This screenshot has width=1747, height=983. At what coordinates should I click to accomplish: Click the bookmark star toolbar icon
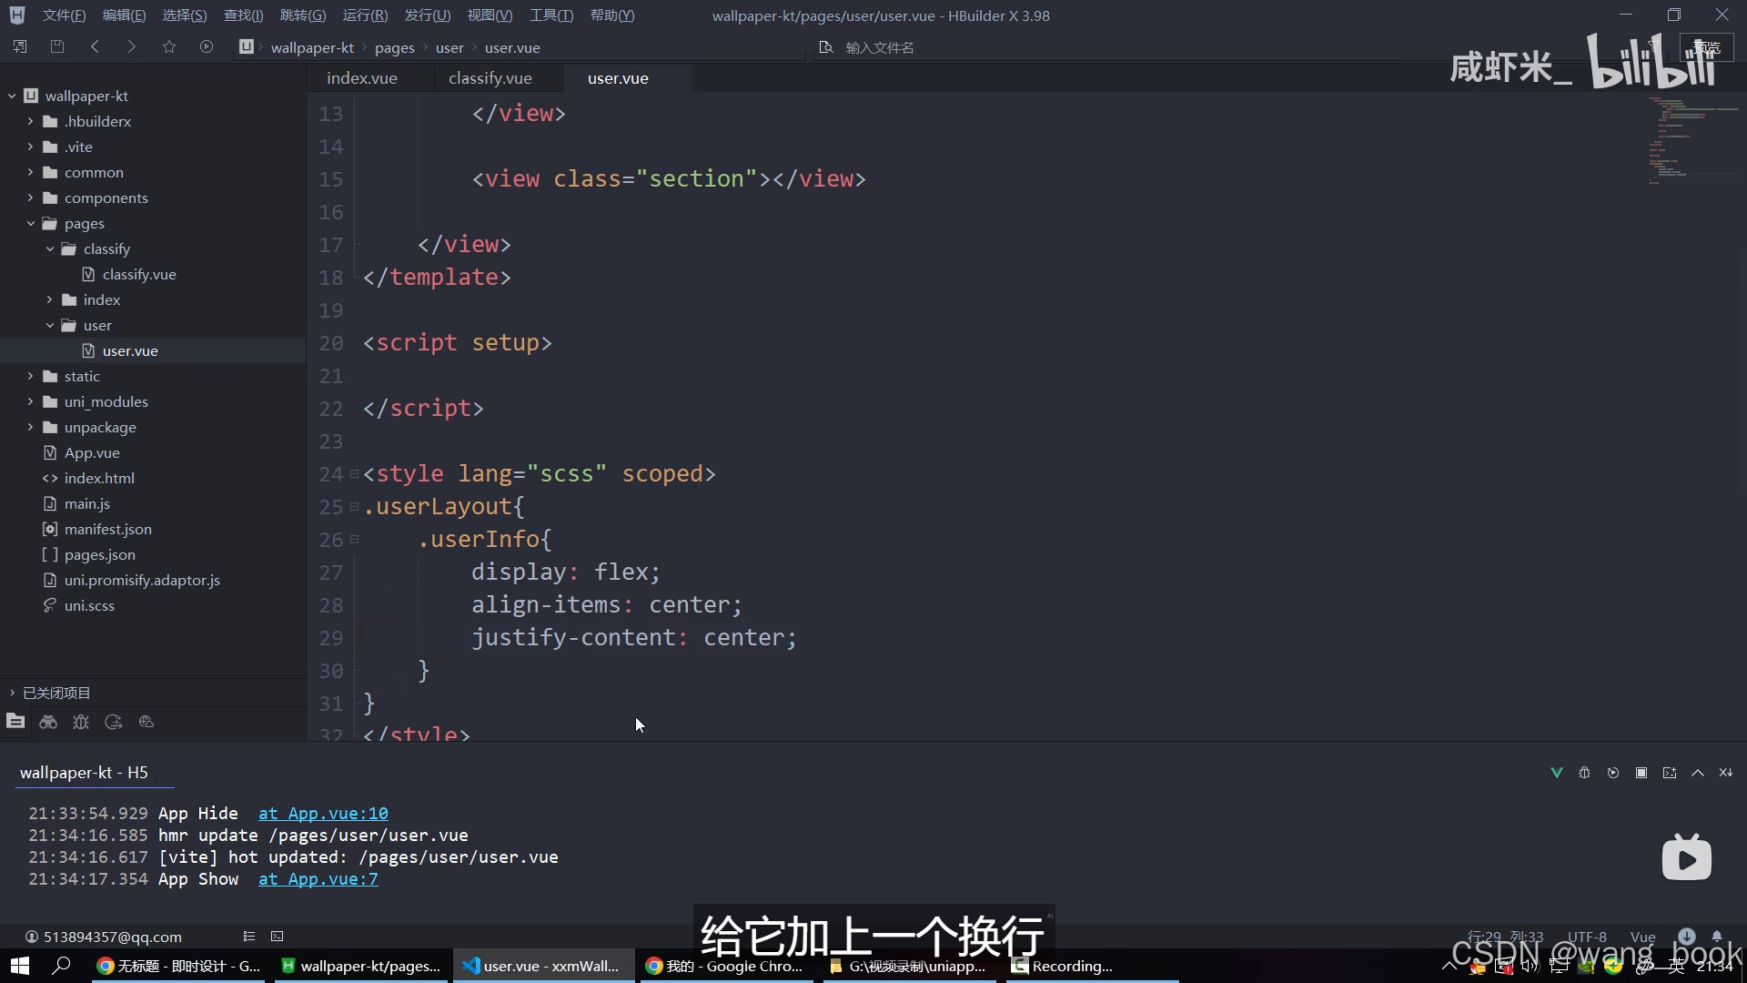click(169, 46)
